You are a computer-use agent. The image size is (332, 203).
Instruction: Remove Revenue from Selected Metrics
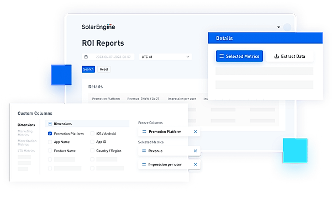196,151
